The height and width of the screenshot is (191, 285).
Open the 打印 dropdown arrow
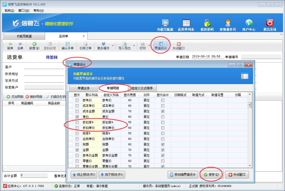tap(149, 46)
